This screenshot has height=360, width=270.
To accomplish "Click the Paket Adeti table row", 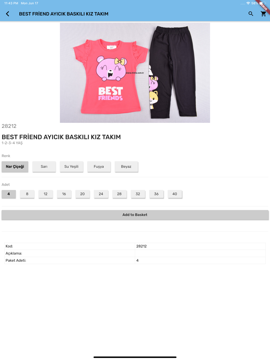I will [x=135, y=260].
